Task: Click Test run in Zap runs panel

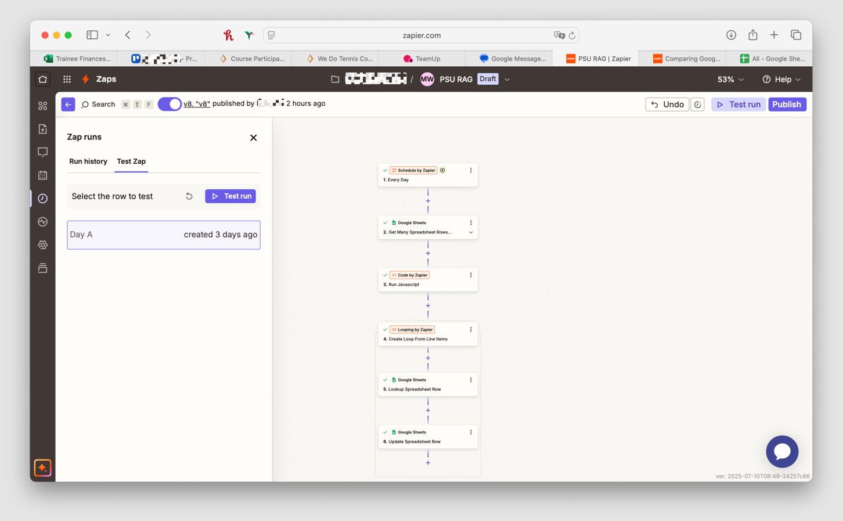Action: point(230,196)
